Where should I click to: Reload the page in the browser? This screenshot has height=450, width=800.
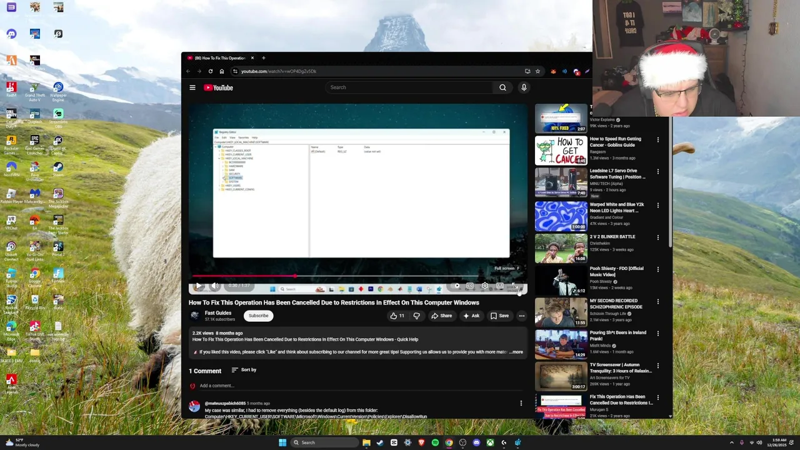coord(211,71)
